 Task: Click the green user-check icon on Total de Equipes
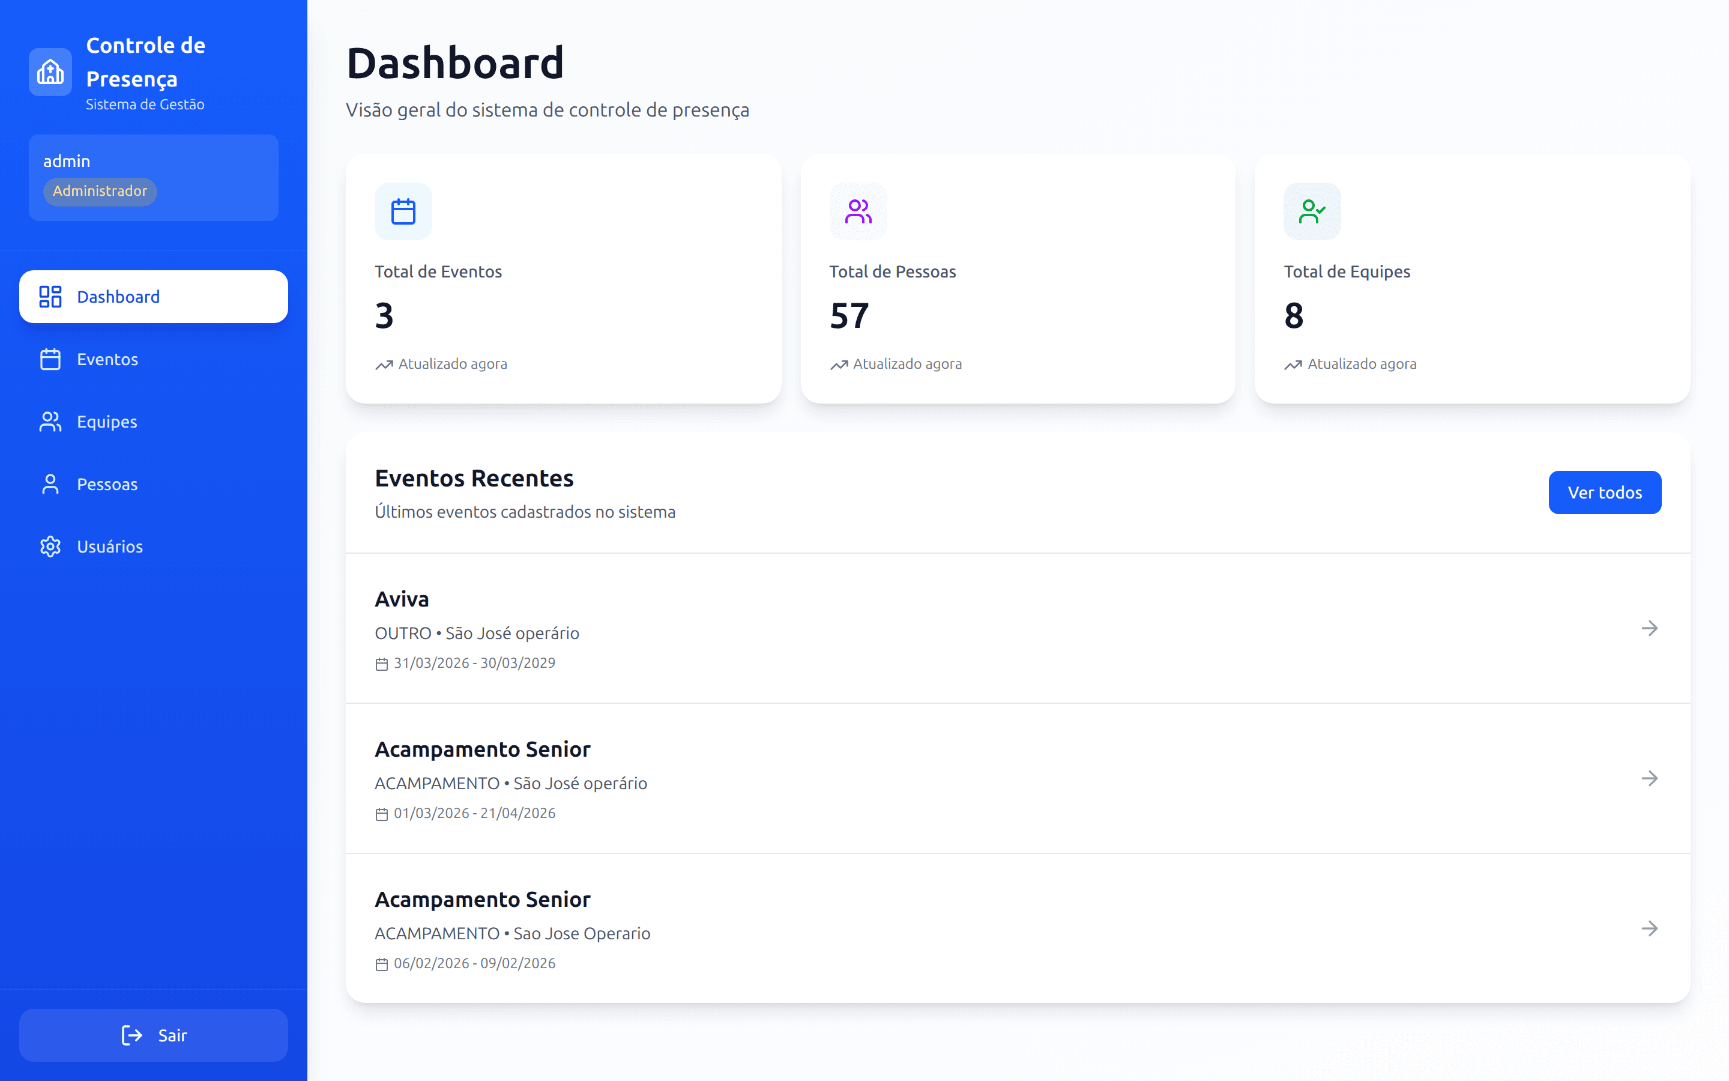coord(1312,211)
